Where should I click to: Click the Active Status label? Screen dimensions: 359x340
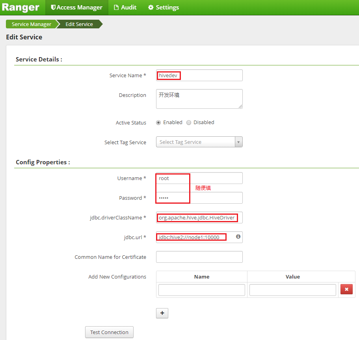pyautogui.click(x=131, y=123)
